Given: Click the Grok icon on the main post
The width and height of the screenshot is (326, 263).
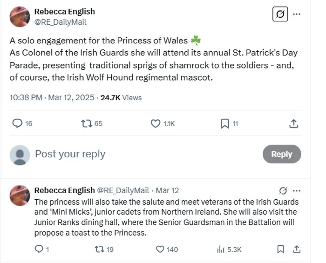Looking at the screenshot, I should coord(280,14).
